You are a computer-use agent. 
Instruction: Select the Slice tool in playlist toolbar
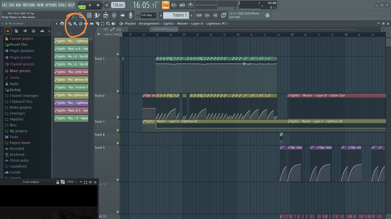tap(97, 24)
